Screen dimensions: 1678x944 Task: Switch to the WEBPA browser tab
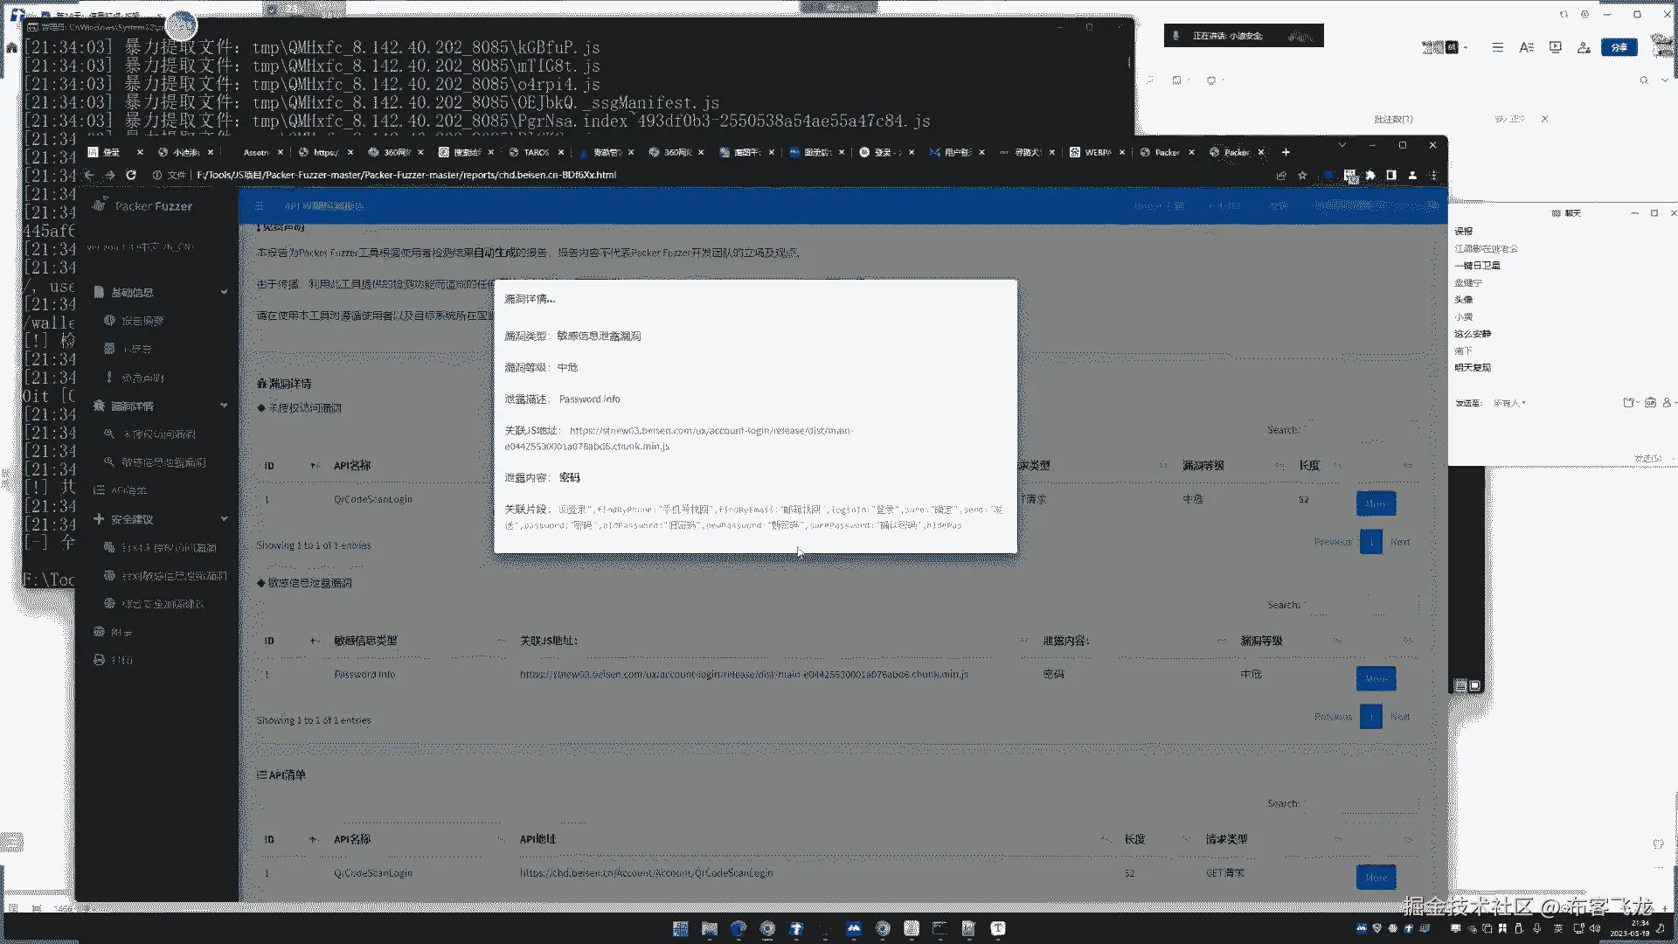tap(1097, 152)
